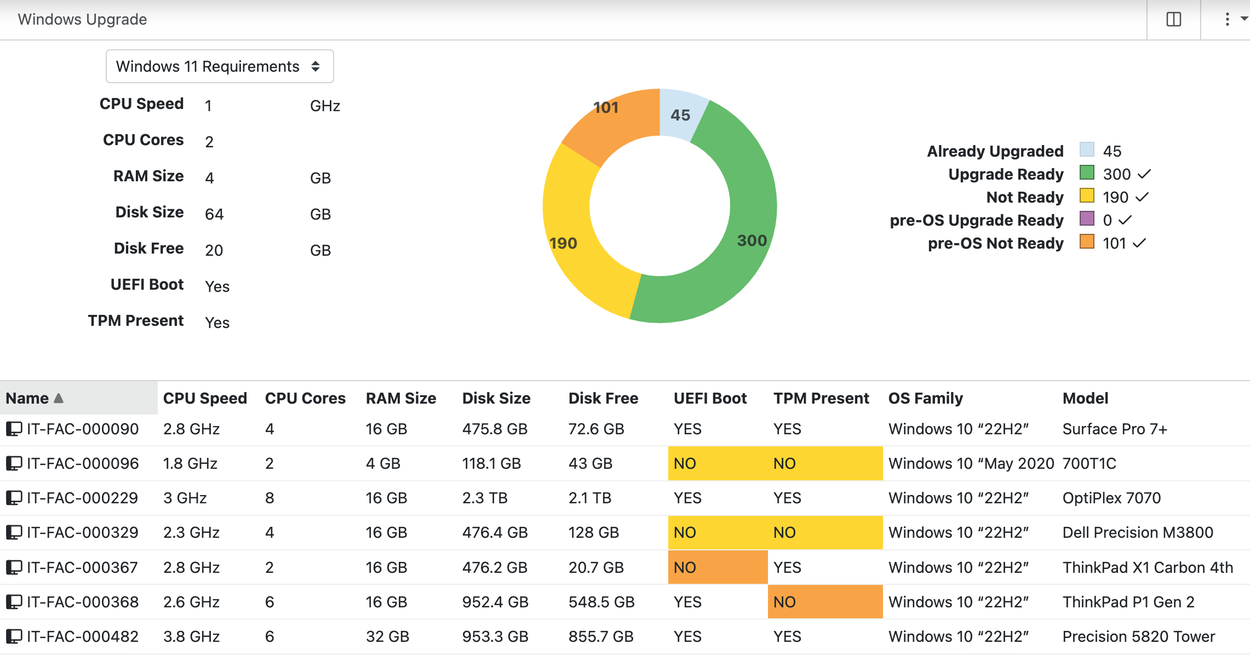Image resolution: width=1250 pixels, height=655 pixels.
Task: Open device IT-FAC-000329
Action: (83, 532)
